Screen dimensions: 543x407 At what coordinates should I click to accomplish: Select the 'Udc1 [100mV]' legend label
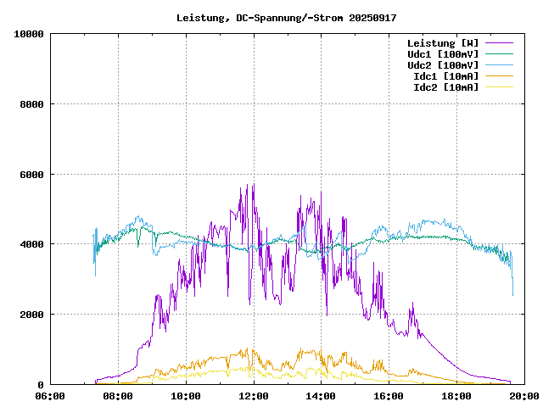tap(443, 54)
